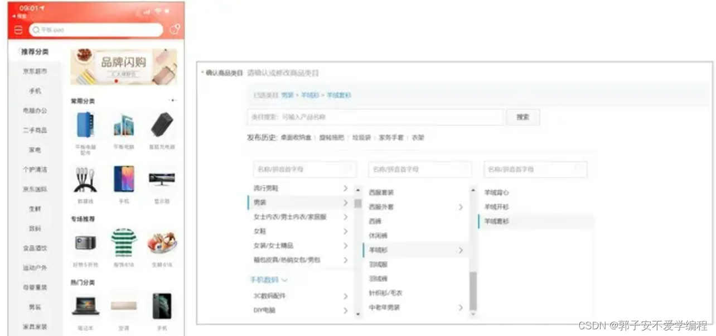
Task: Select 食品酒饮 in phone sidebar
Action: pyautogui.click(x=35, y=248)
